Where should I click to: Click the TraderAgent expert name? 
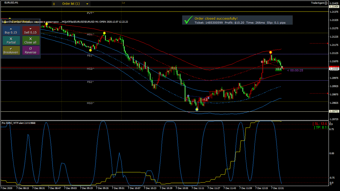click(317, 3)
